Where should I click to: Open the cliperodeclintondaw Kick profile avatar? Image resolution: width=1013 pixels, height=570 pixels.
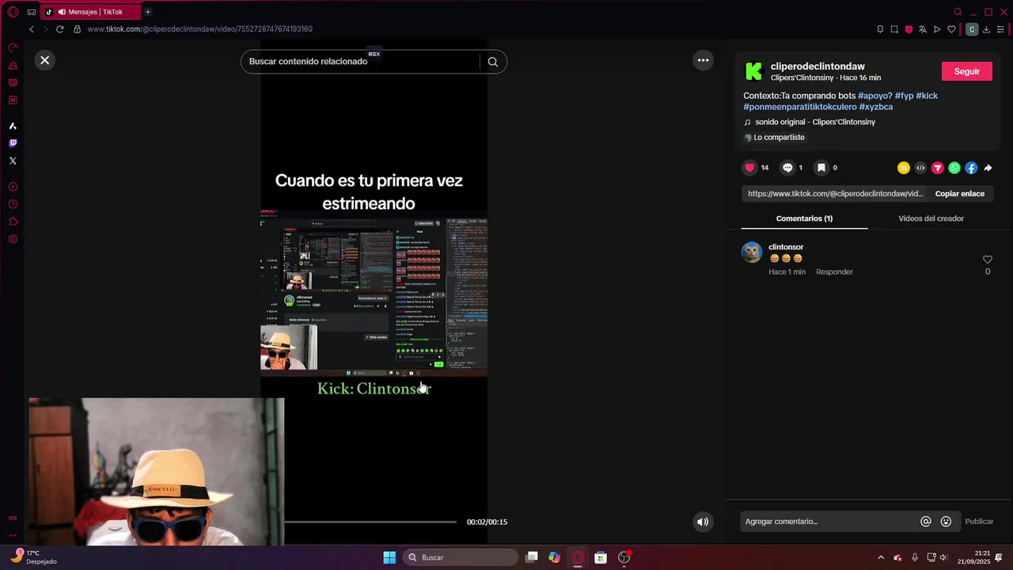(x=753, y=71)
